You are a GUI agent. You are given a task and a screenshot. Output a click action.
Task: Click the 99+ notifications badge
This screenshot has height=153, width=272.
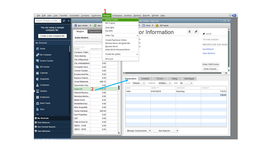tap(234, 16)
